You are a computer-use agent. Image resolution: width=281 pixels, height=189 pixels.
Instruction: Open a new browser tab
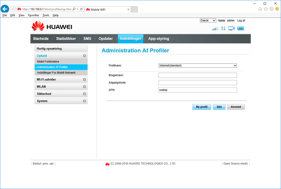[x=134, y=9]
